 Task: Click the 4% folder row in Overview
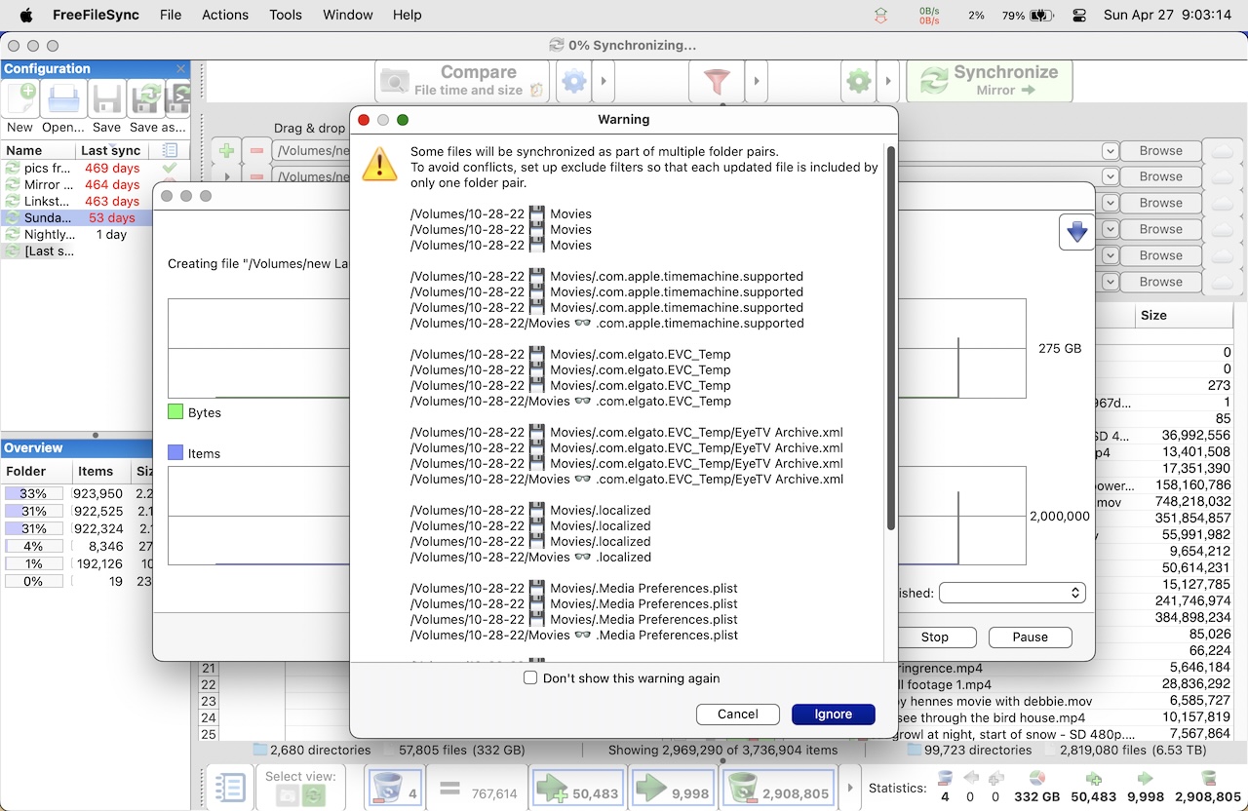coord(76,546)
